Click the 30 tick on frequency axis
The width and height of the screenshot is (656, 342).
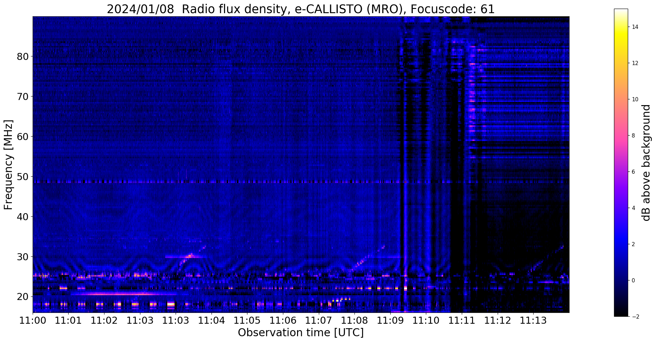click(x=23, y=257)
